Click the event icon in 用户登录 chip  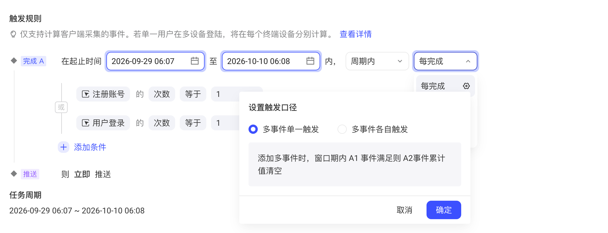point(86,123)
